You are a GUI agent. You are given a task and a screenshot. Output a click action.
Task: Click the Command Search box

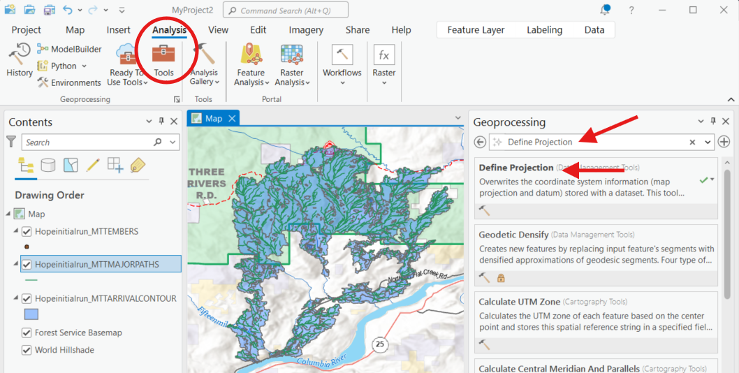coord(286,10)
